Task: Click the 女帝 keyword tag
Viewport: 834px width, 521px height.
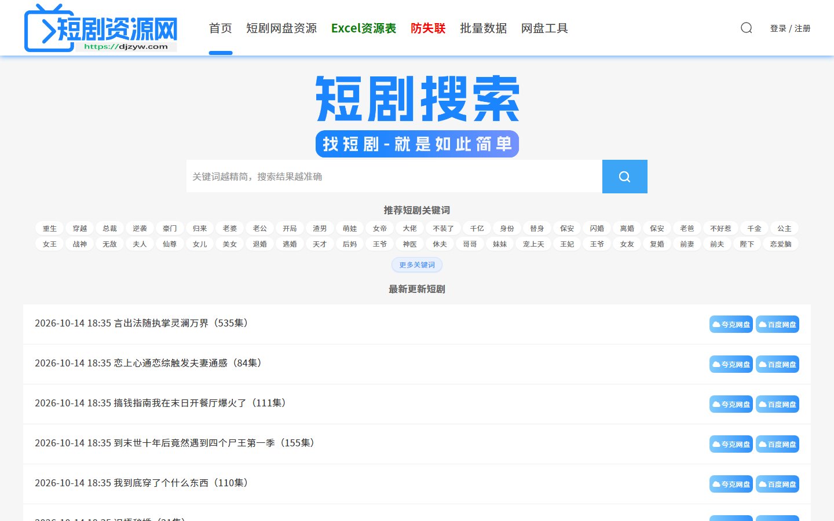Action: (x=380, y=229)
